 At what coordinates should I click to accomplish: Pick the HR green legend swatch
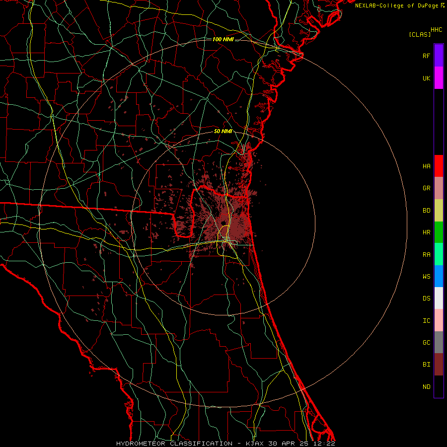tap(439, 232)
